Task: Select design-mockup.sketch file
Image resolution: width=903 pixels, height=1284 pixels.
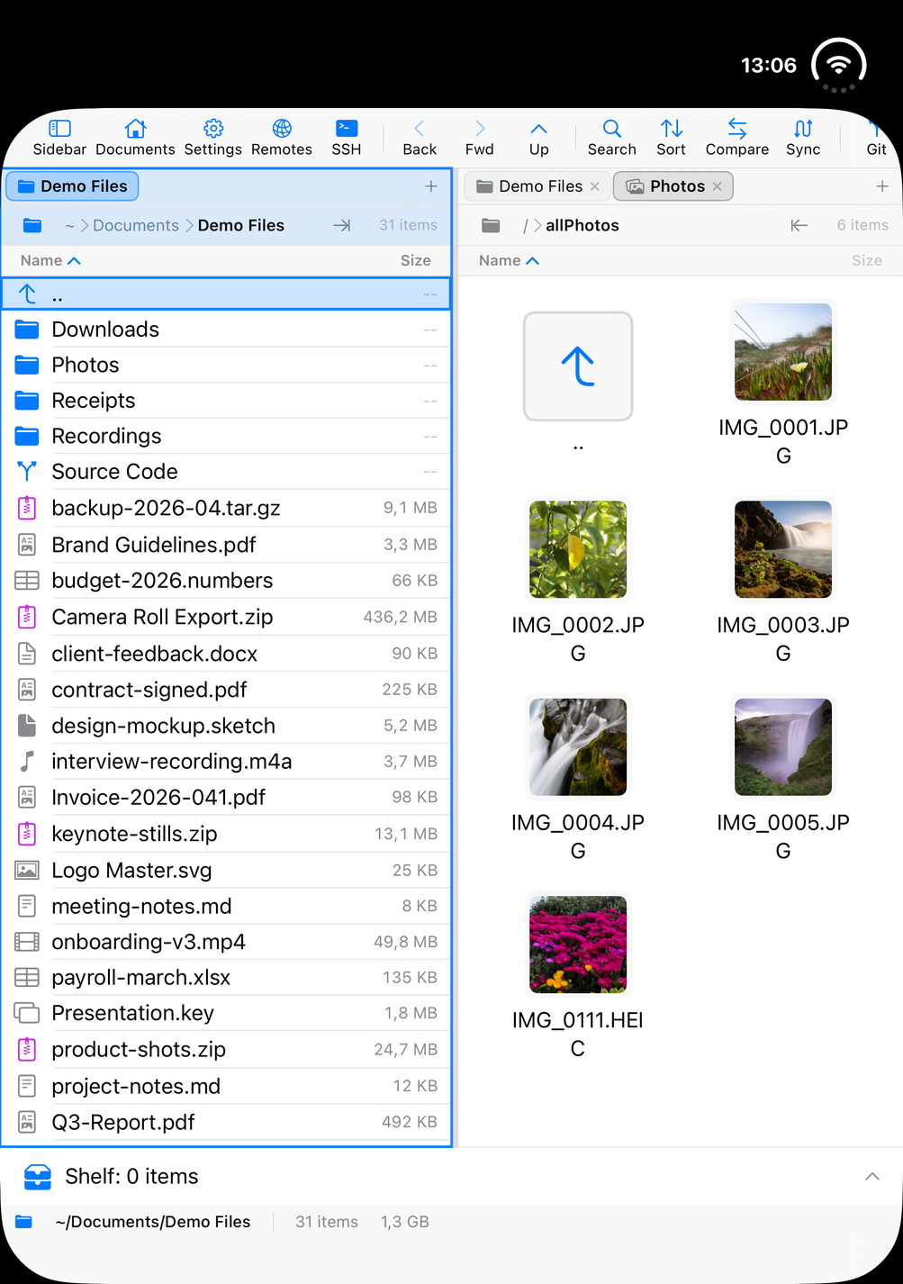Action: (x=227, y=726)
